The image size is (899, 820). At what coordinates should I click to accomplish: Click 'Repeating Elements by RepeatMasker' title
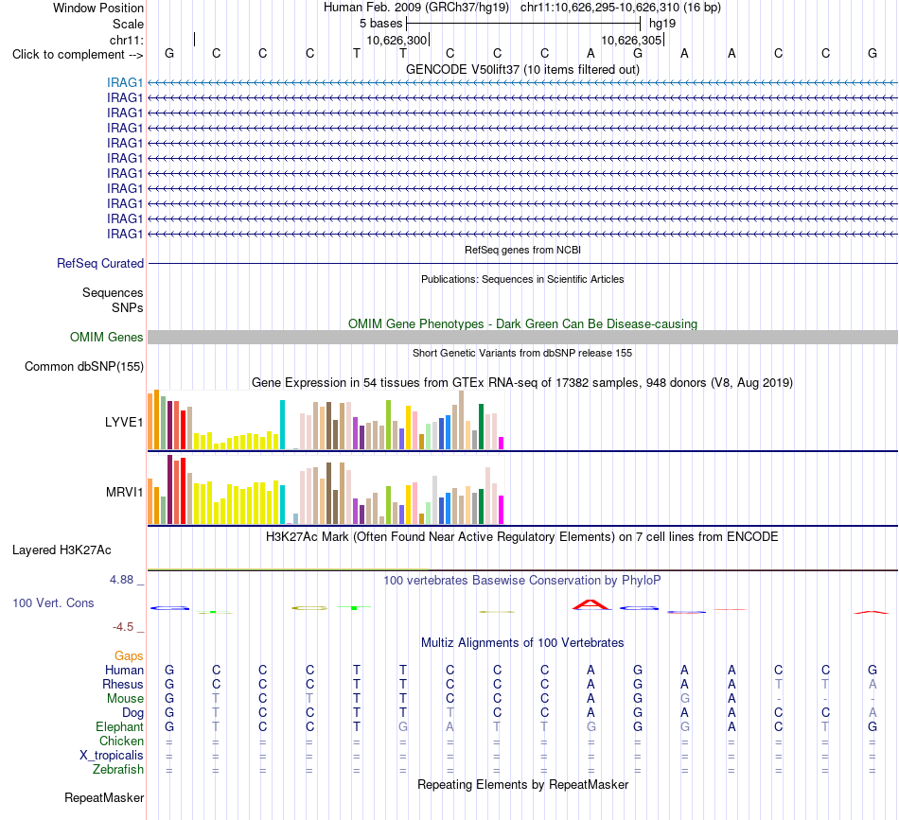coord(522,784)
